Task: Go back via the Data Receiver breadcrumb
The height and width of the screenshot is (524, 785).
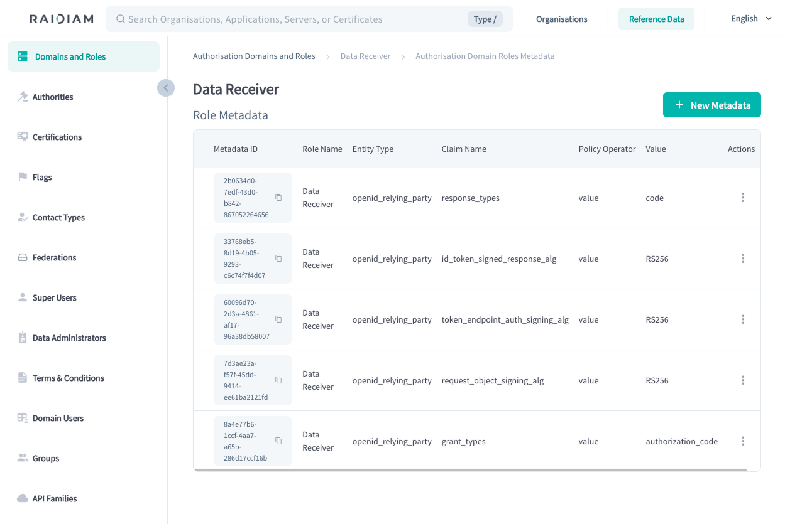Action: [365, 56]
